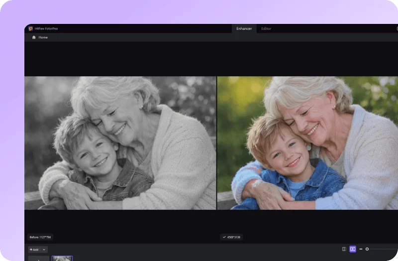The width and height of the screenshot is (398, 261).
Task: Go to the Home text link
Action: pos(43,37)
